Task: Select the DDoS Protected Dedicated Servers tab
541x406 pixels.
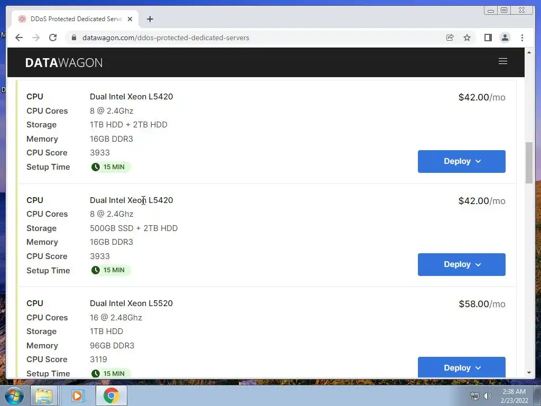Action: [x=75, y=19]
